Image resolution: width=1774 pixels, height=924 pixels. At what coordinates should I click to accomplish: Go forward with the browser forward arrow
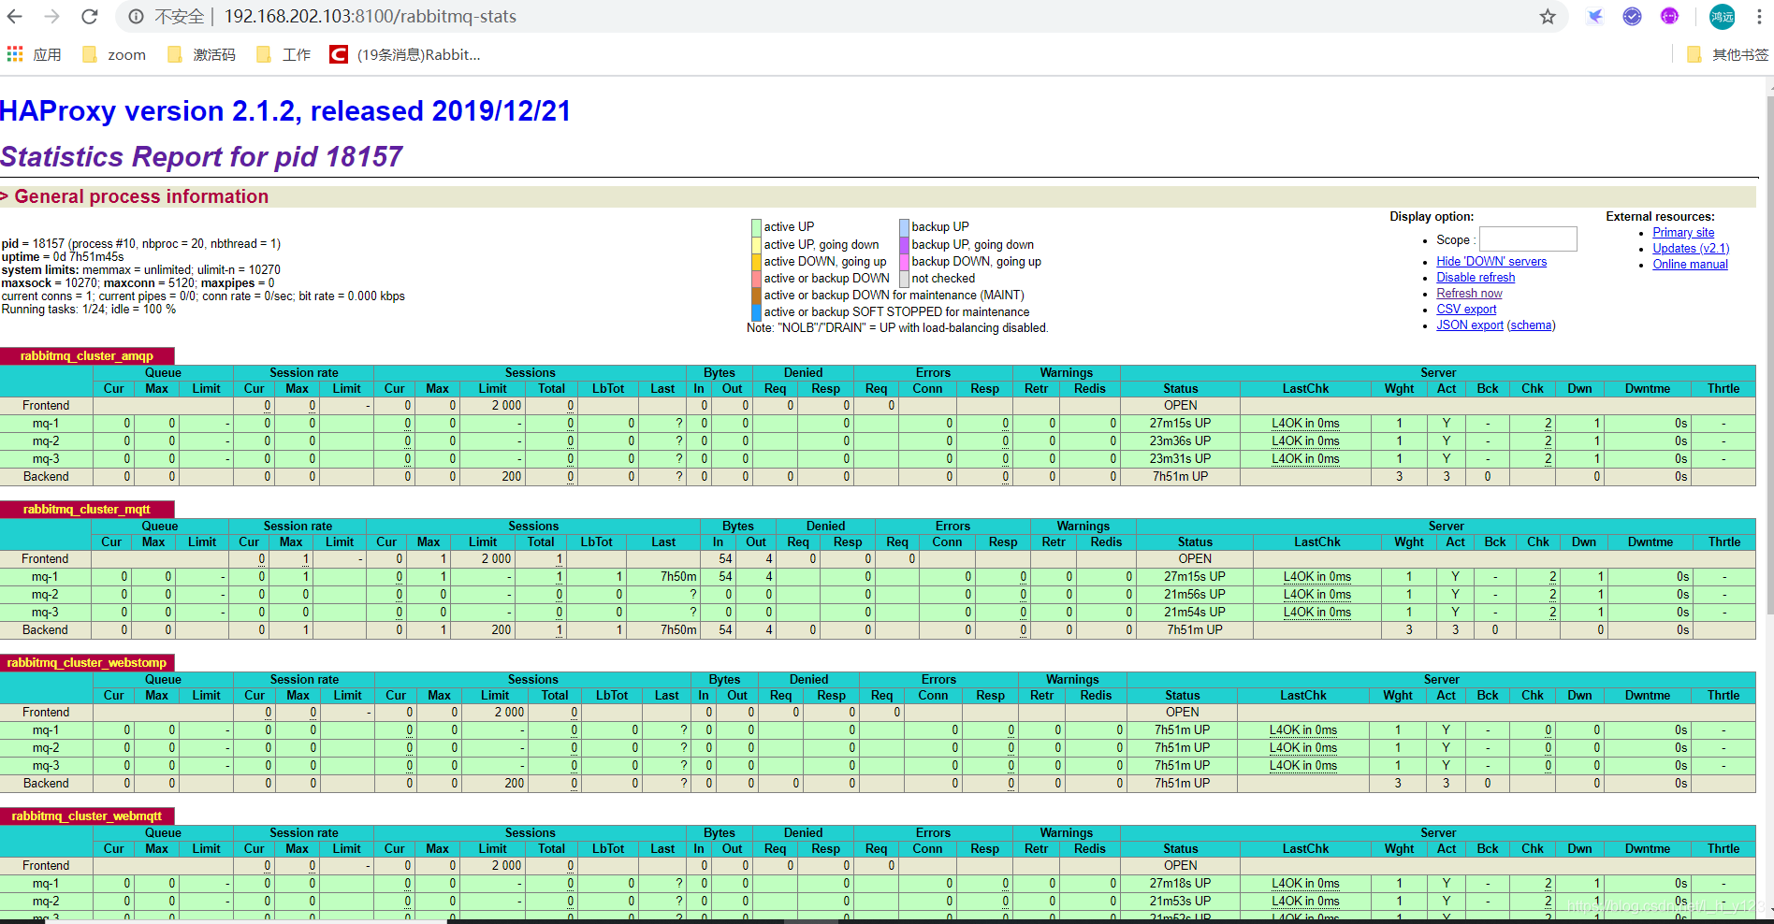coord(52,17)
